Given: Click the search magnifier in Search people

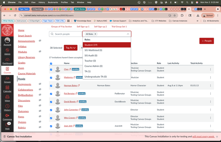Looking at the screenshot, I should click(52, 34).
